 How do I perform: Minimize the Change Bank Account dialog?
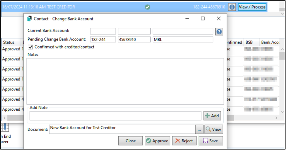click(187, 18)
